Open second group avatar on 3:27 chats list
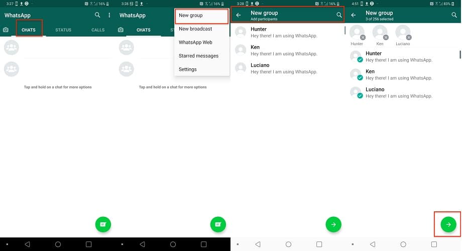This screenshot has width=462, height=251. click(12, 69)
